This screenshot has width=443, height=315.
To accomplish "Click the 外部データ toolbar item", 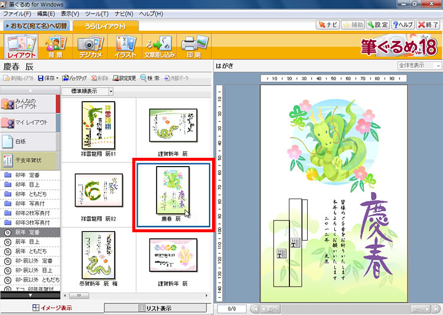I will (177, 78).
